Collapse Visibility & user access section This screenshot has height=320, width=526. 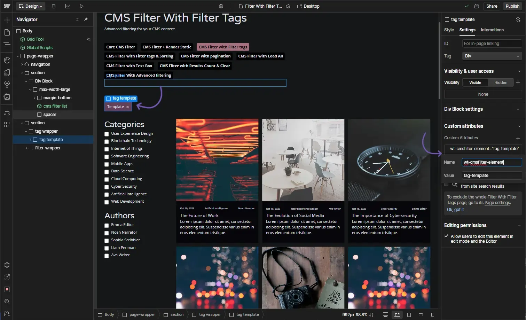(x=519, y=71)
